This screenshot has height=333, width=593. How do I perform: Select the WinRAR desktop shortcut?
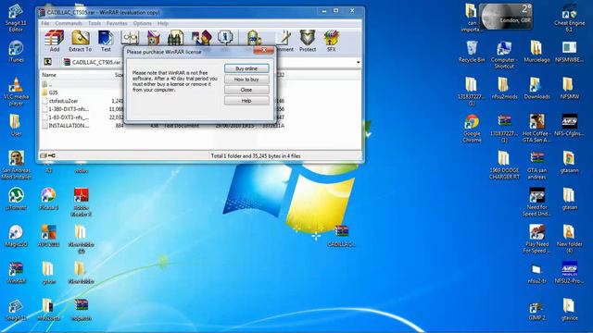[x=16, y=273]
